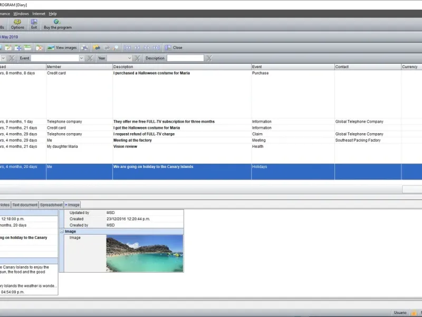The width and height of the screenshot is (422, 317).
Task: Open the Help menu
Action: 52,13
